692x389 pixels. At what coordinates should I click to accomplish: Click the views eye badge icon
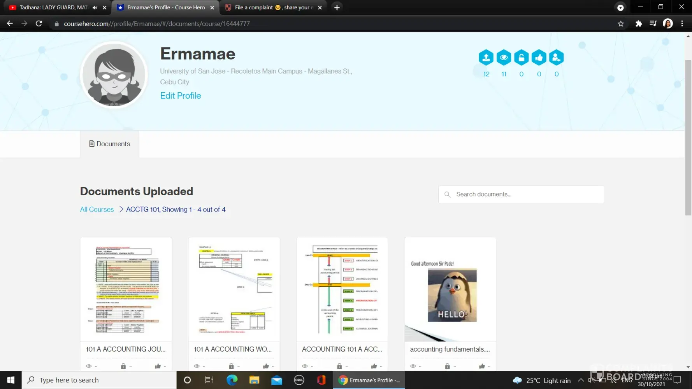click(504, 58)
